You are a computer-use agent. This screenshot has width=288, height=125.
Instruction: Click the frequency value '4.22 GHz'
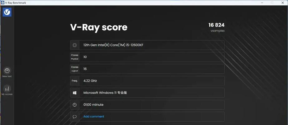point(90,81)
